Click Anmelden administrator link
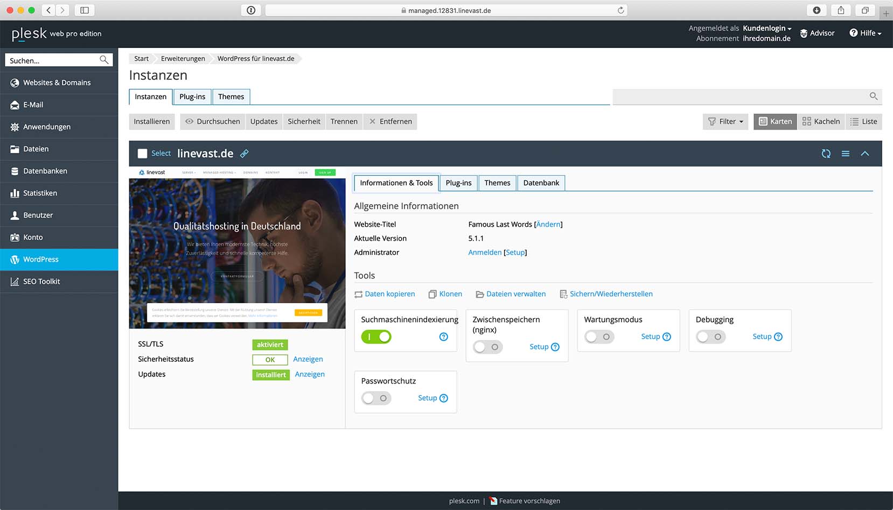This screenshot has height=510, width=893. click(485, 253)
